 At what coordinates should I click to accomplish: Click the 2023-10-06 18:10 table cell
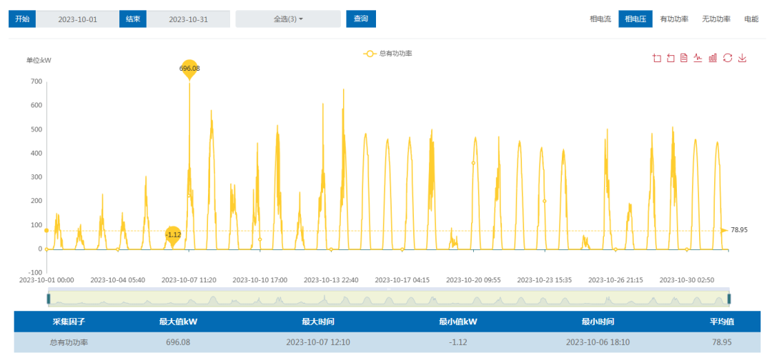(597, 342)
